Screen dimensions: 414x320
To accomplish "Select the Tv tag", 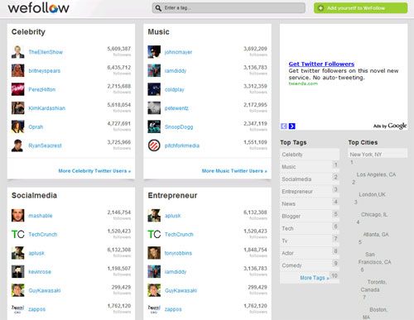I will coord(310,241).
